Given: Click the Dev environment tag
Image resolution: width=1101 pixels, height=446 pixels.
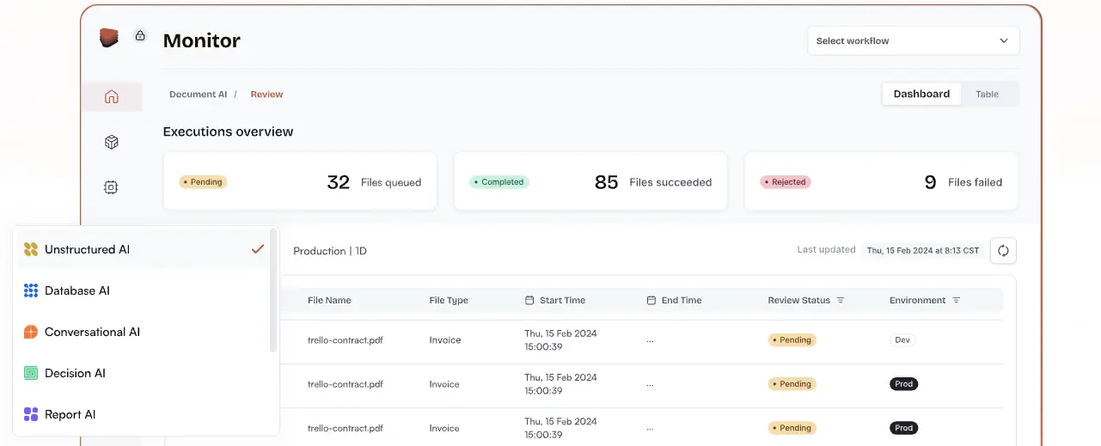Looking at the screenshot, I should 902,340.
